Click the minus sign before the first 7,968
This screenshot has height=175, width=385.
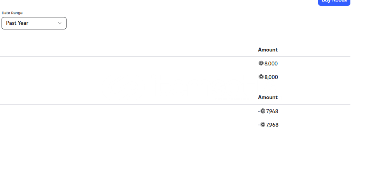259,112
